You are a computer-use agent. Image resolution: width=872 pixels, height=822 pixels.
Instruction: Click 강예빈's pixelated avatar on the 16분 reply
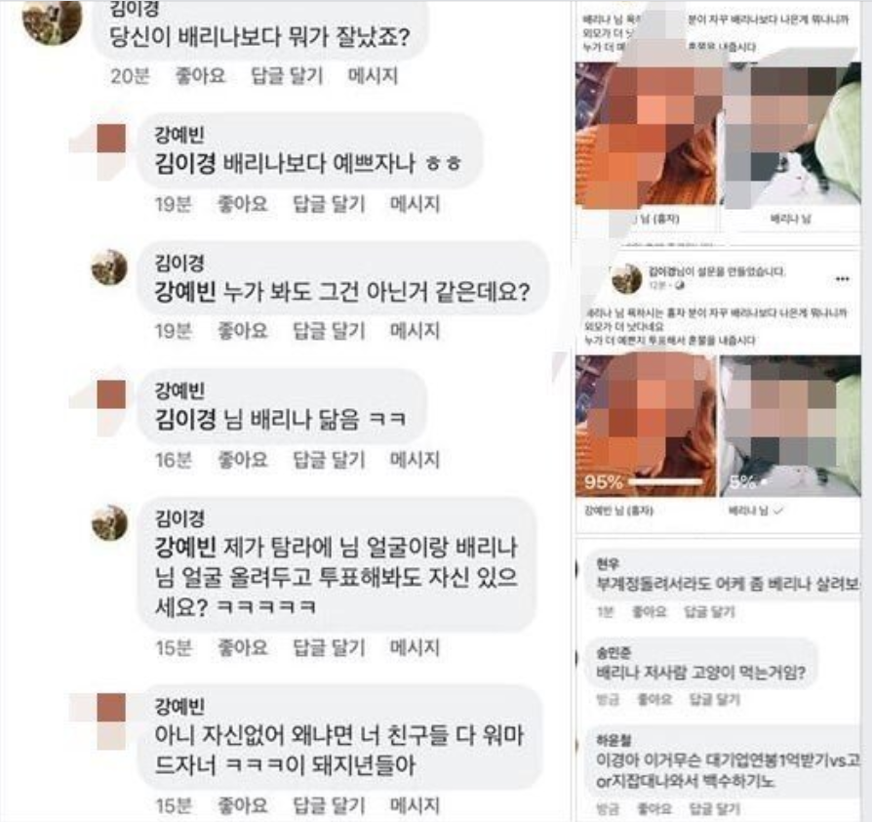pyautogui.click(x=111, y=394)
